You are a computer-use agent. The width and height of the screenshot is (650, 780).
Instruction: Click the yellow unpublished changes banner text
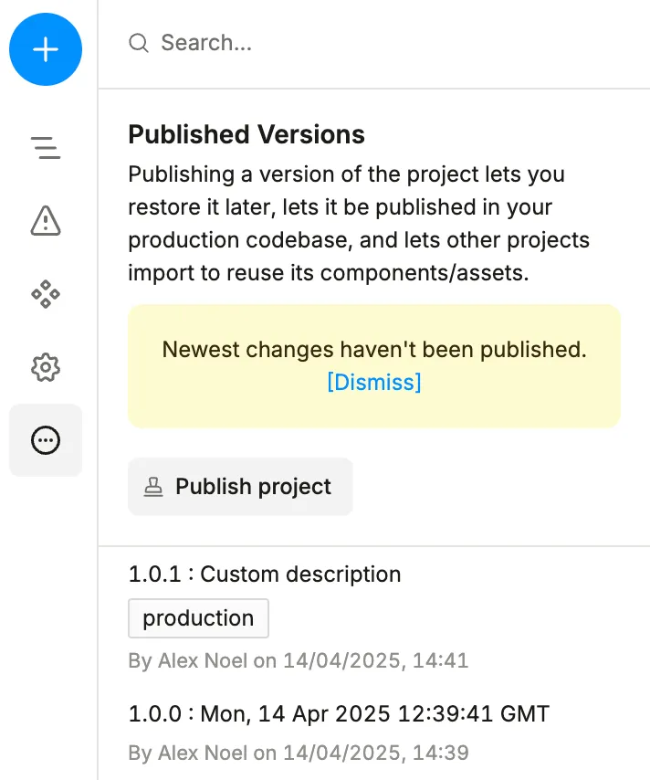[374, 349]
